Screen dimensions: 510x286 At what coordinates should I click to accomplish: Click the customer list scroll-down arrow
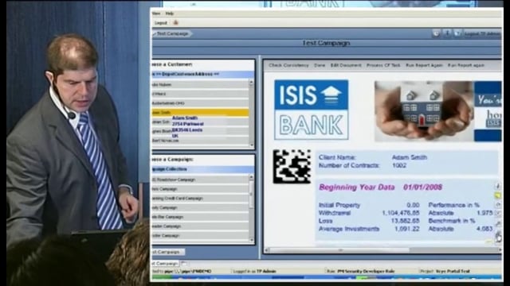point(251,145)
